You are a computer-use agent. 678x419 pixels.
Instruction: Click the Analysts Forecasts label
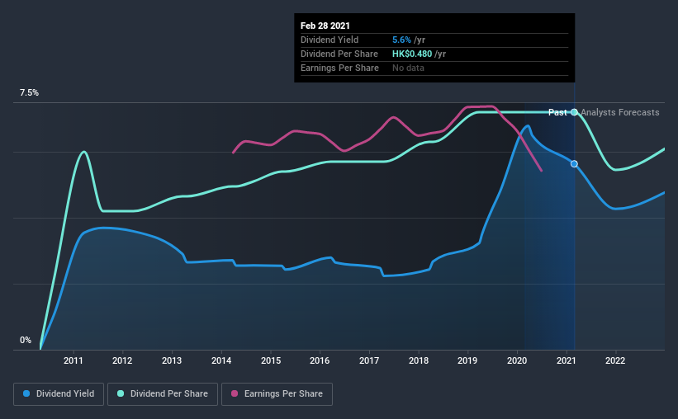click(x=619, y=112)
